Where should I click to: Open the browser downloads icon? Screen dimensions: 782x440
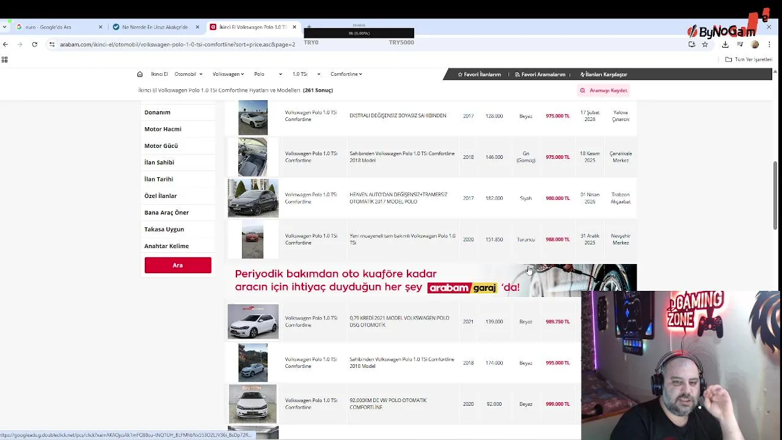pyautogui.click(x=725, y=44)
